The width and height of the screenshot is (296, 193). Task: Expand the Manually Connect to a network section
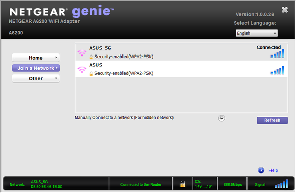coord(221,118)
